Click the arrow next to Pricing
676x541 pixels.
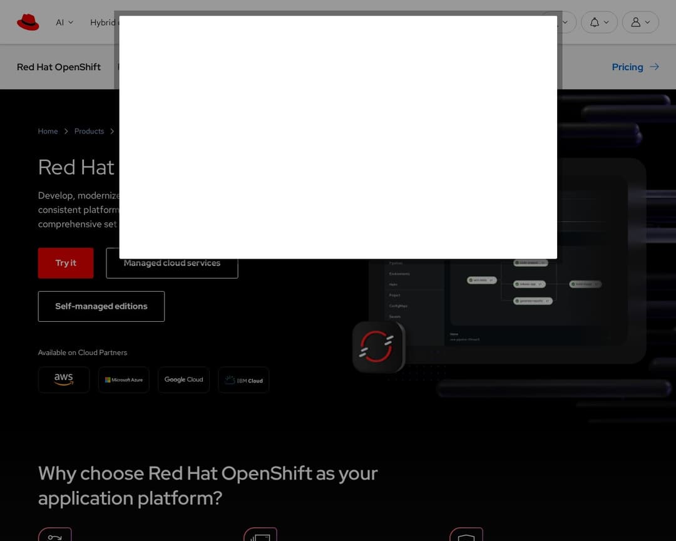tap(654, 67)
